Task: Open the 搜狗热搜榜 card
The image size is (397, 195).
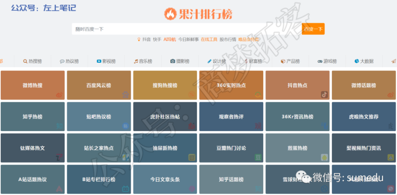Action: pos(165,85)
